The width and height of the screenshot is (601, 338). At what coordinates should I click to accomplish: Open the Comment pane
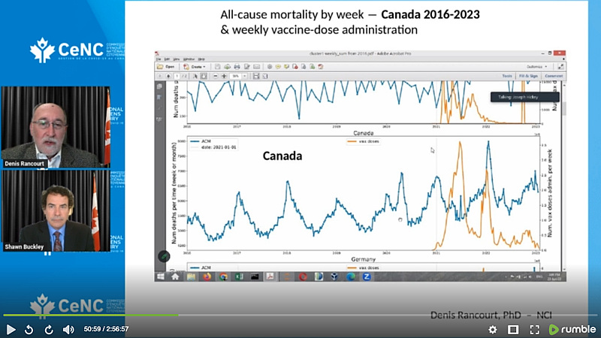tap(553, 76)
